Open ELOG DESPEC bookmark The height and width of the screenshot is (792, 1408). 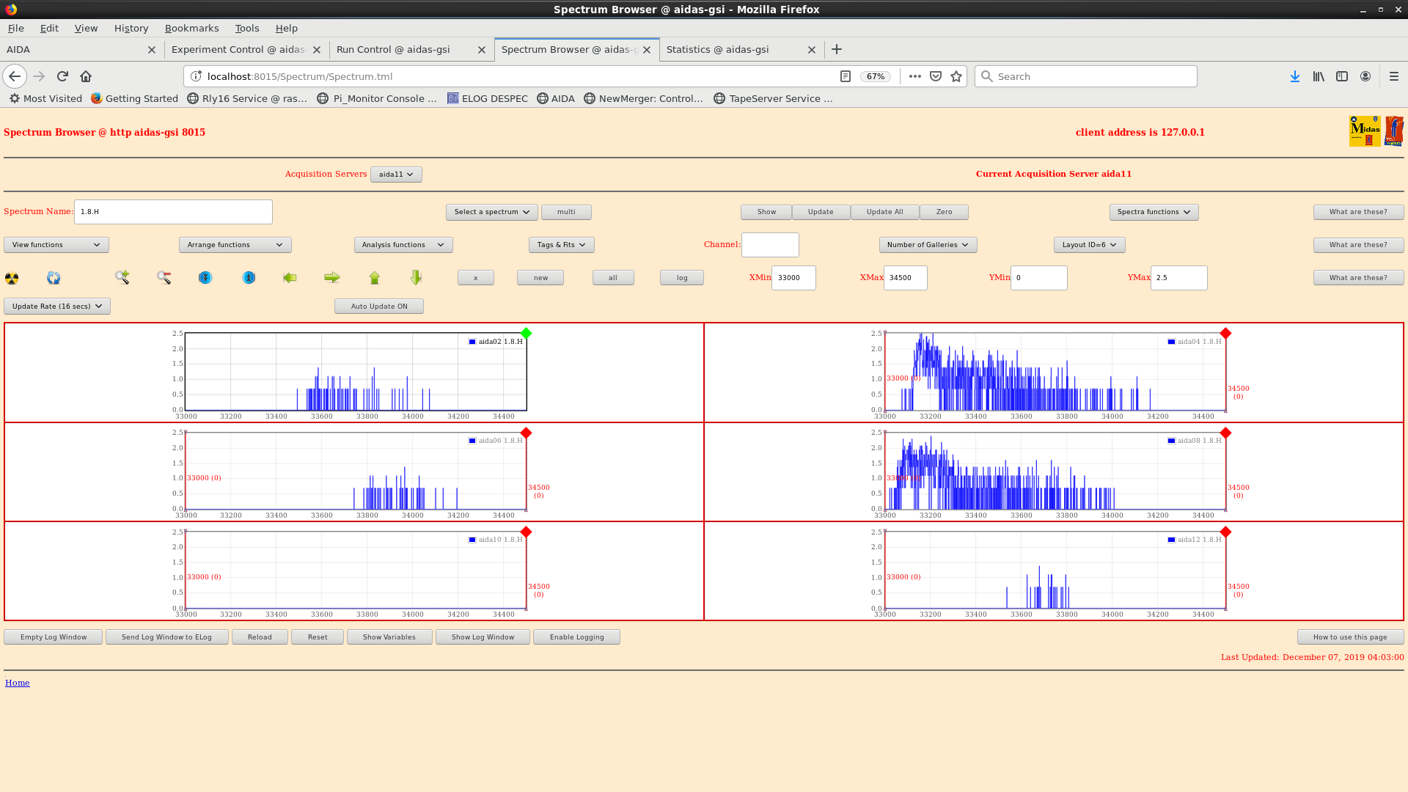click(488, 98)
